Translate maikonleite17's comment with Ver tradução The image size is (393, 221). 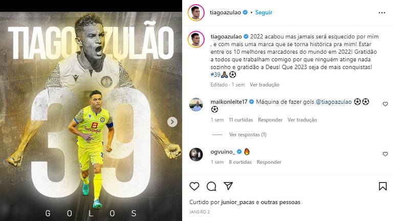click(302, 120)
